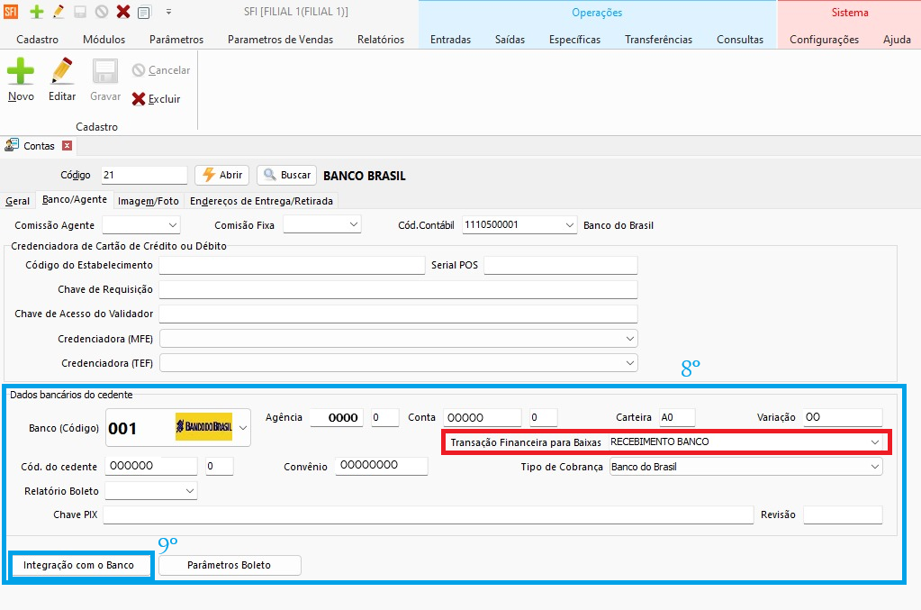Click the Revisão input field

(x=843, y=514)
